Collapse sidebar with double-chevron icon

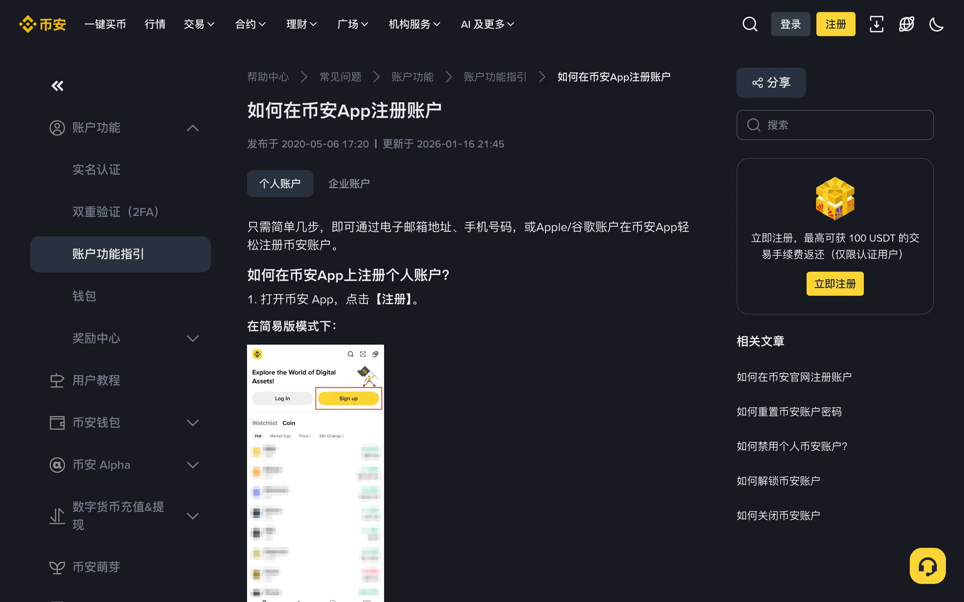point(57,86)
